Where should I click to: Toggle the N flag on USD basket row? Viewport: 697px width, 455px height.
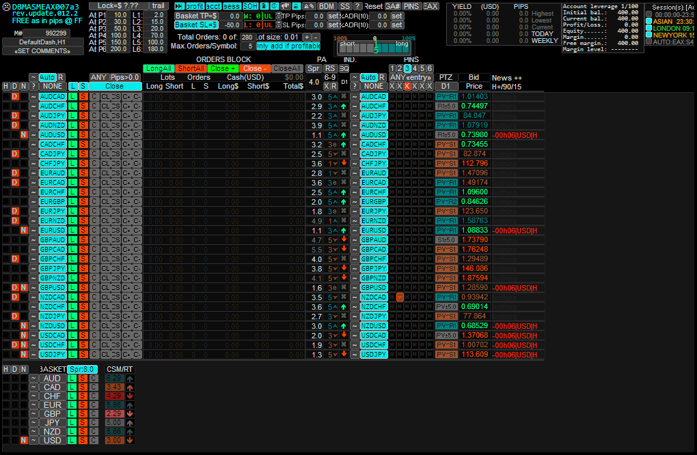coord(23,441)
